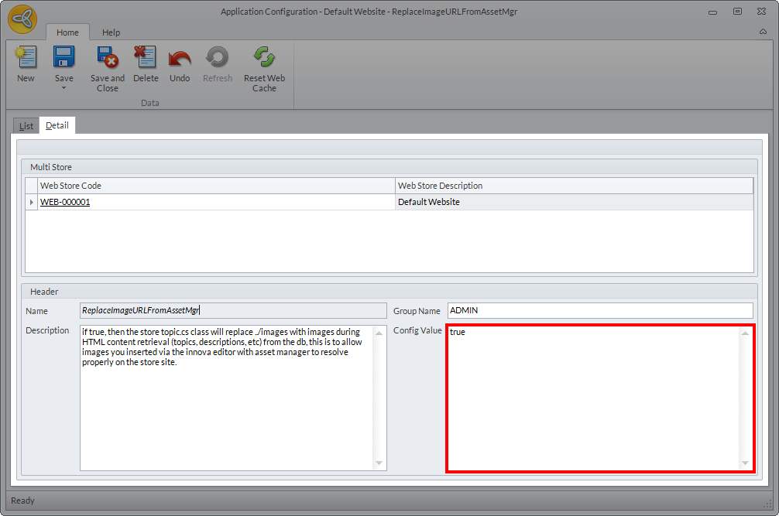
Task: Click into the Config Value text area
Action: point(593,398)
